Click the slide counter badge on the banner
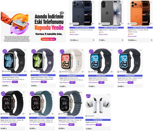The height and width of the screenshot is (133, 153). coord(62,13)
